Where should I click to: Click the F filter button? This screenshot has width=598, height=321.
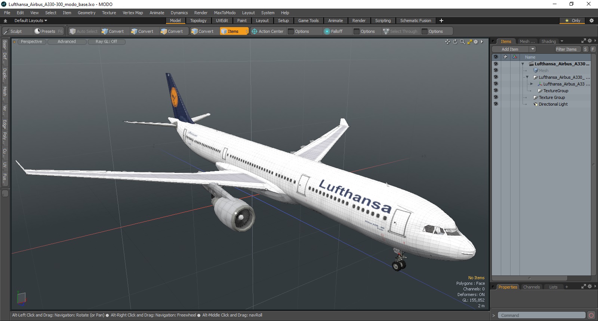[x=593, y=49]
